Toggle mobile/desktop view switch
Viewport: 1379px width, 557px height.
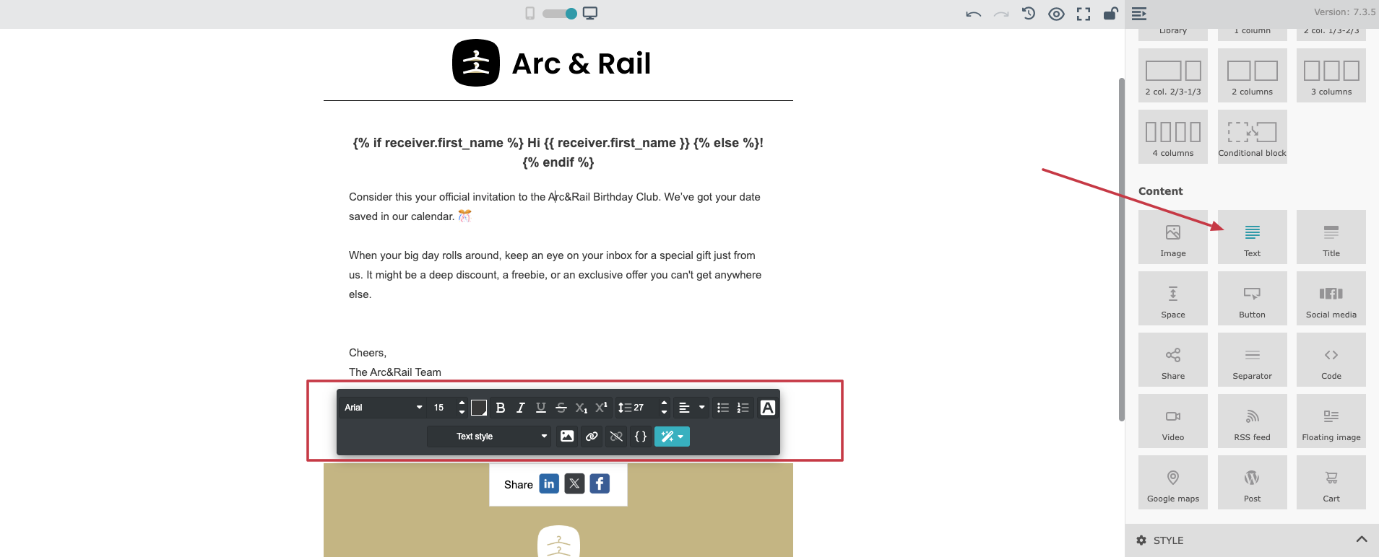click(560, 13)
